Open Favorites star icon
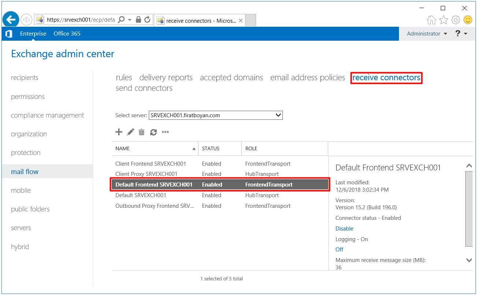Image resolution: width=477 pixels, height=295 pixels. point(444,20)
